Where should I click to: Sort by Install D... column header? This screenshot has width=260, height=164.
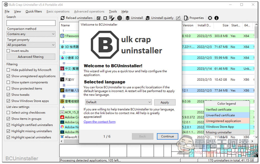(205, 26)
